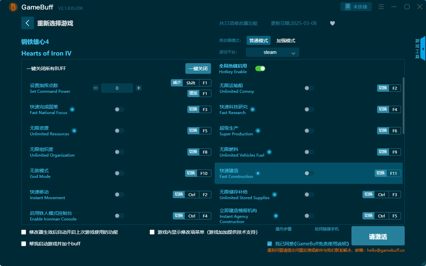Open the steam game platform dropdown

272,52
